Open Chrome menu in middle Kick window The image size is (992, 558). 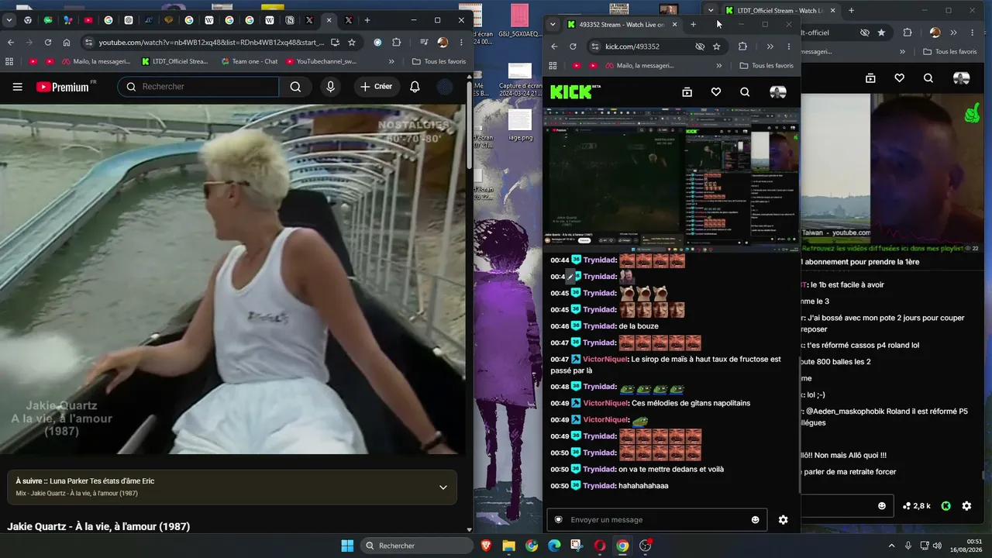pos(789,46)
